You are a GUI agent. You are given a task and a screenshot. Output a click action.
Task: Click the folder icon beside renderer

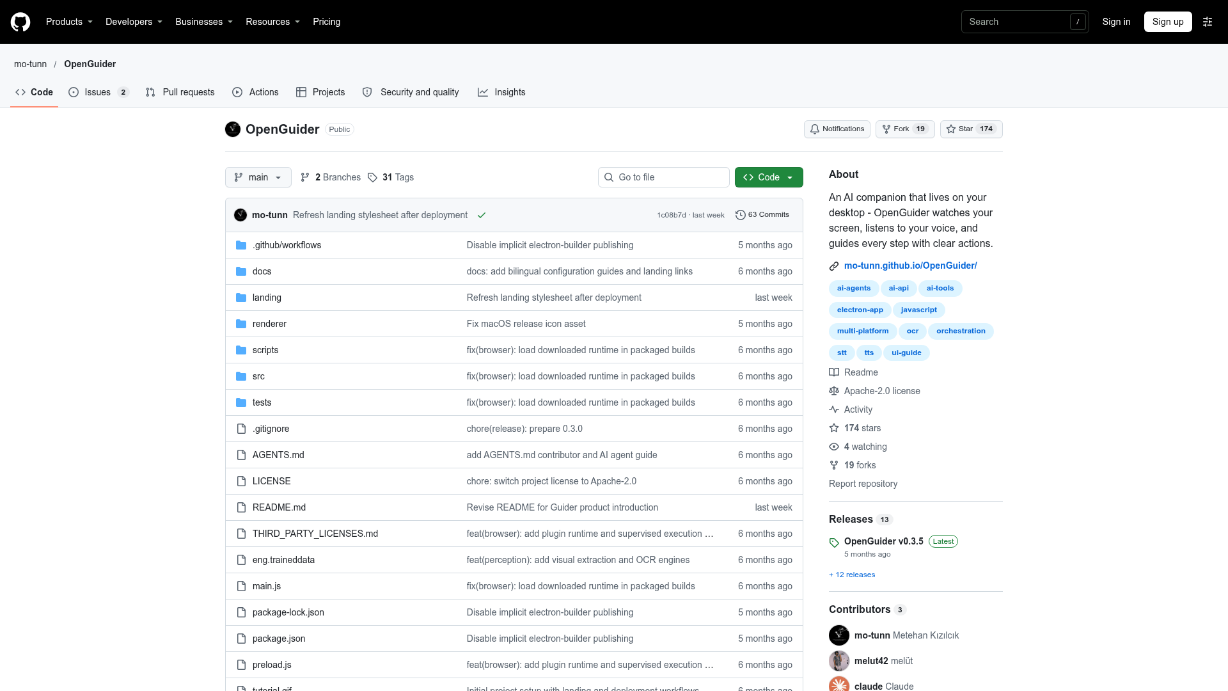[241, 324]
